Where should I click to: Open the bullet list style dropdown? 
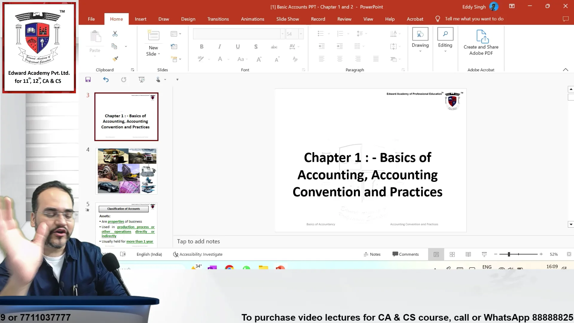(x=329, y=34)
